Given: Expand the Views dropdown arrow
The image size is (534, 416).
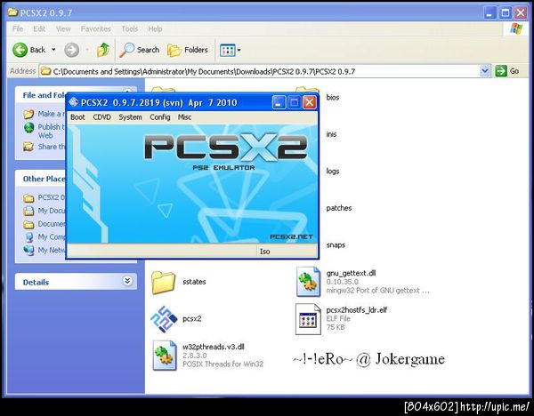Looking at the screenshot, I should point(239,51).
